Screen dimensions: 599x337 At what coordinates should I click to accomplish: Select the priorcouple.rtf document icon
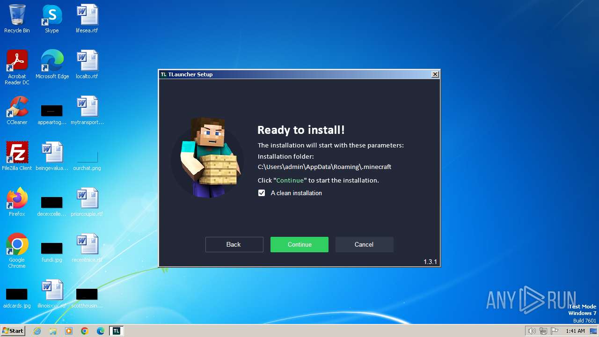coord(87,202)
